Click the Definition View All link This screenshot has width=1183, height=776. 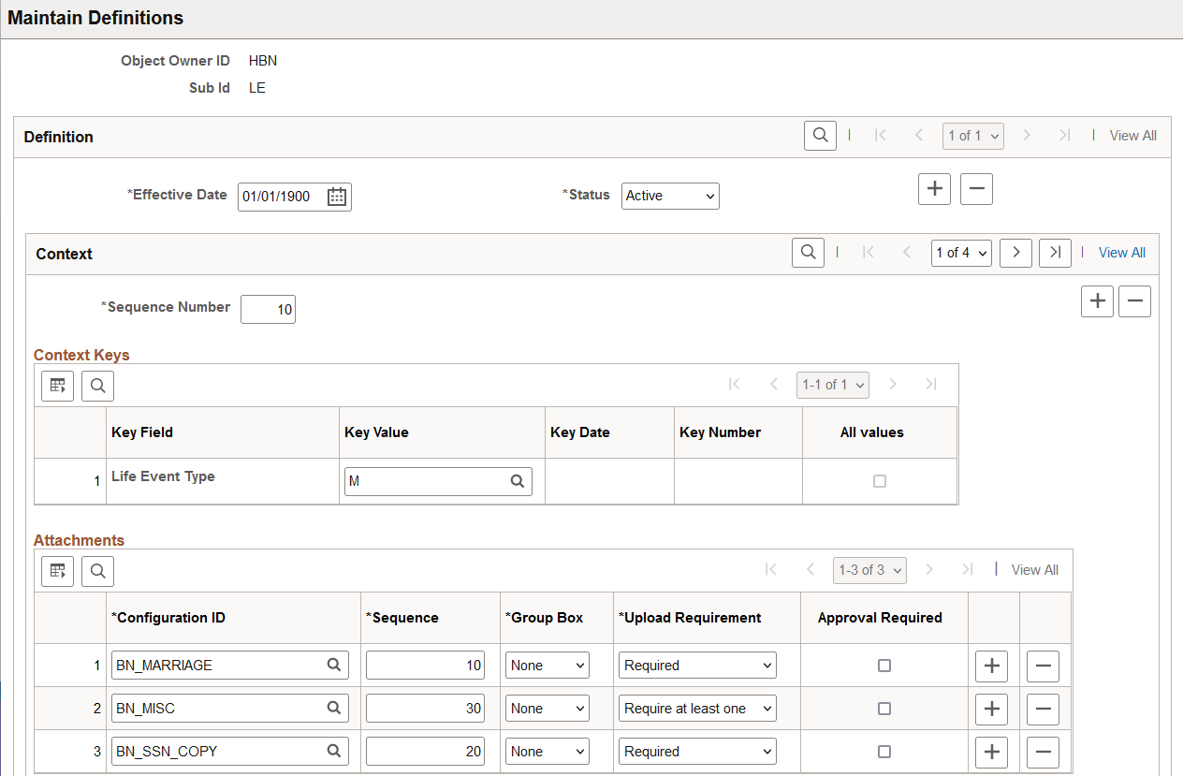click(x=1132, y=136)
